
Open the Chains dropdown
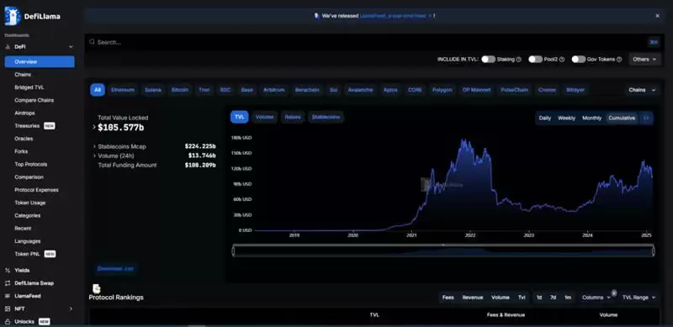coord(642,90)
